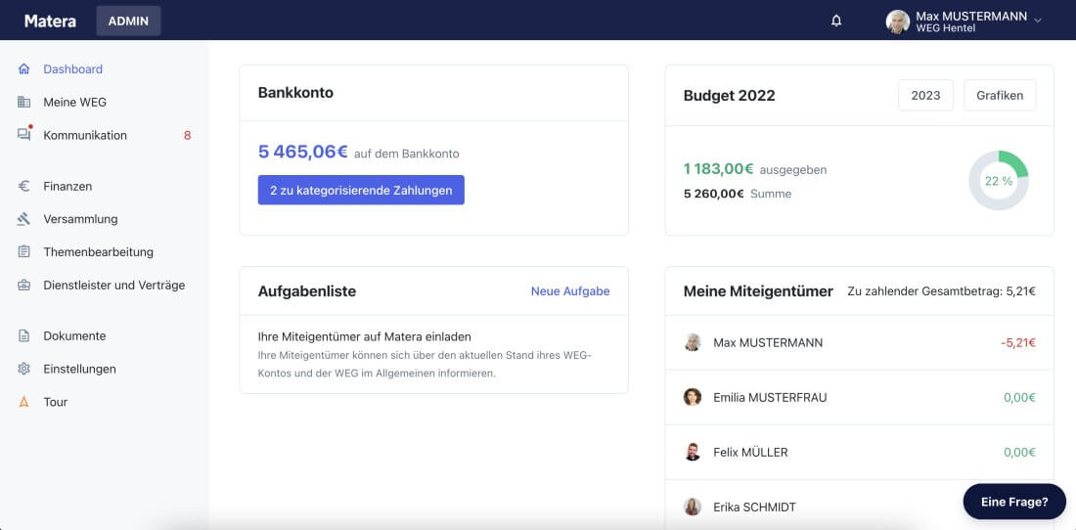This screenshot has width=1076, height=530.
Task: Switch budget to 2023
Action: point(925,95)
